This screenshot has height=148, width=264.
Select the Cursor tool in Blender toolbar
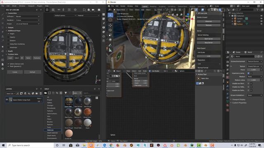point(110,20)
